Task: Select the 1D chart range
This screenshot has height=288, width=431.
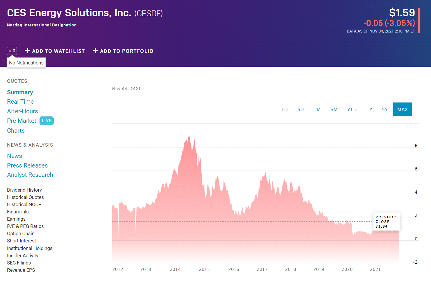Action: tap(285, 109)
